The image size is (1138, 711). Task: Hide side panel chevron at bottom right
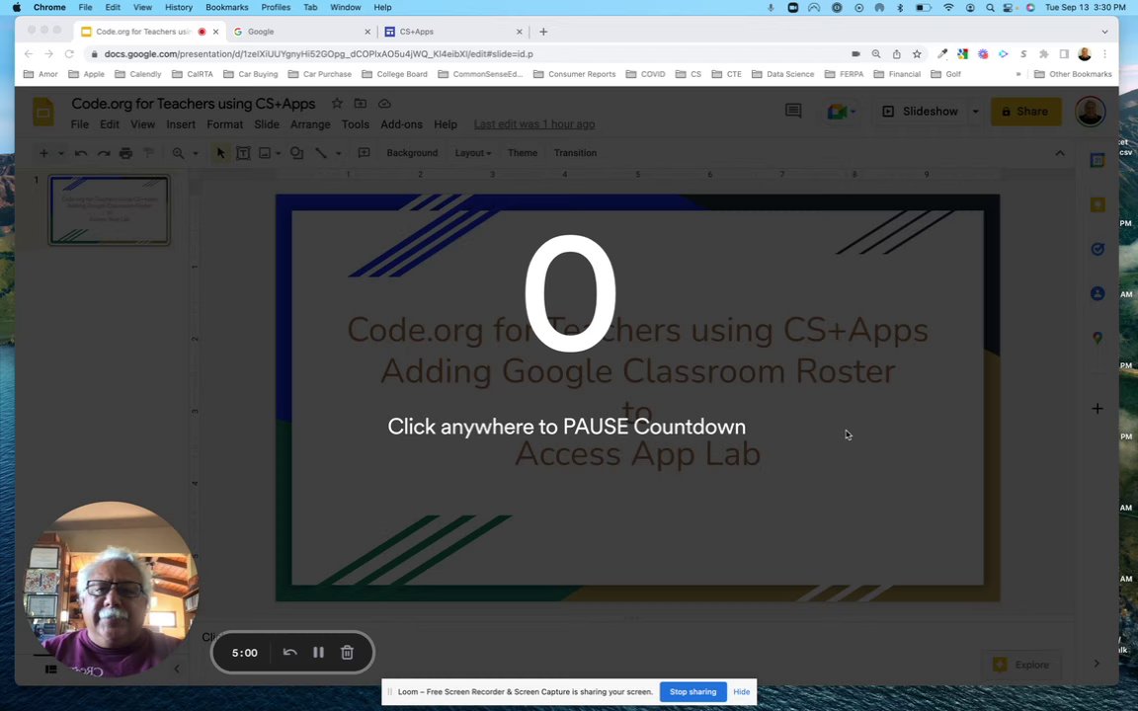pos(1096,664)
